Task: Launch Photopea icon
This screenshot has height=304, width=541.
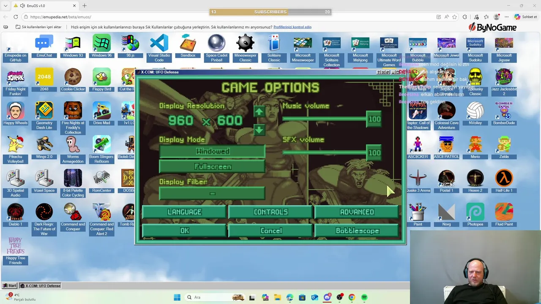Action: 475,215
